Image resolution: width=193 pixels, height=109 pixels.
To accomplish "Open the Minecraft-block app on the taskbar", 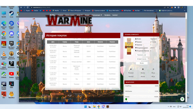I will [x=108, y=107].
